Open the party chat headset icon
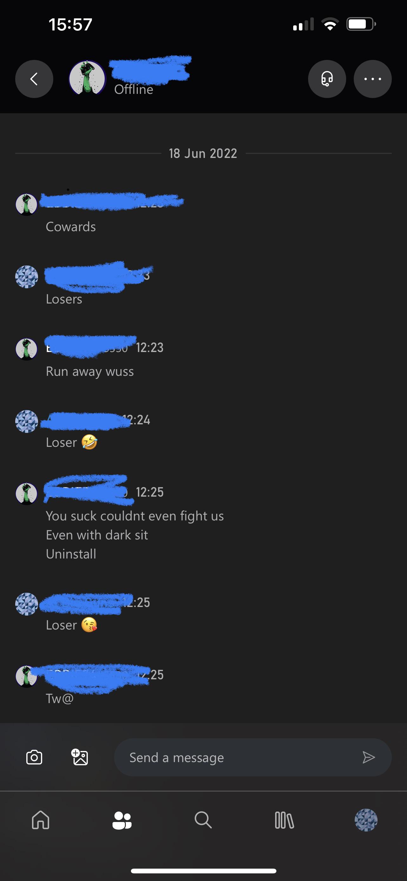The width and height of the screenshot is (407, 881). [327, 79]
